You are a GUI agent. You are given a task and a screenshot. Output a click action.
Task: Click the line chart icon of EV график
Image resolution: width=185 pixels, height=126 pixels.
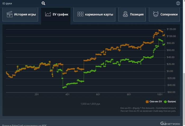coord(48,14)
